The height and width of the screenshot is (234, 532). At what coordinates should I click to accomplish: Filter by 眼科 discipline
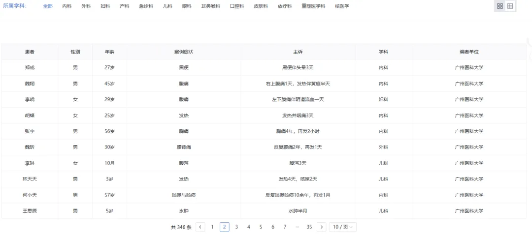pyautogui.click(x=187, y=6)
